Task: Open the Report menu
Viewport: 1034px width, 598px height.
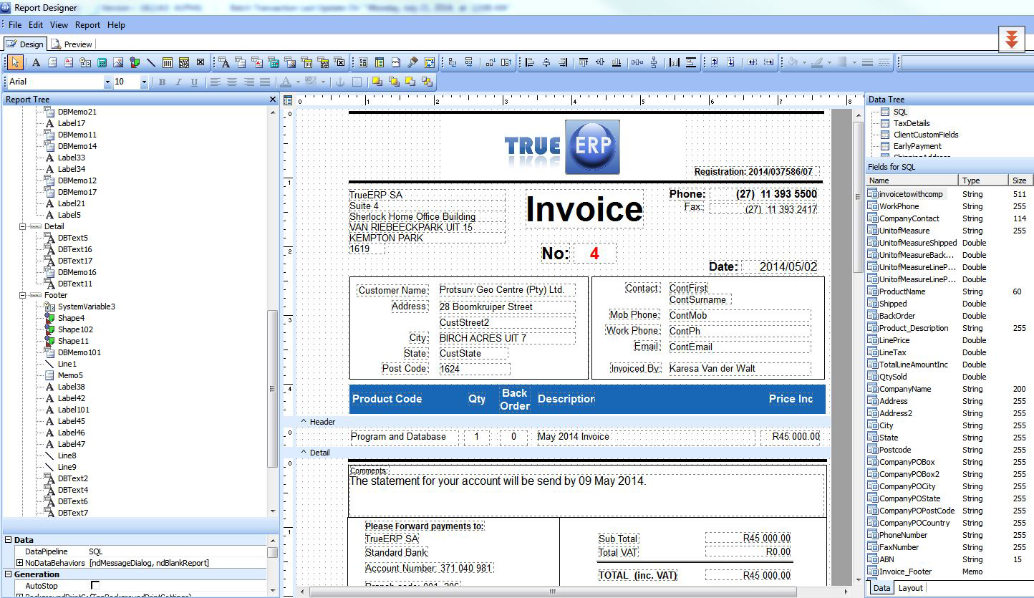Action: [x=87, y=25]
